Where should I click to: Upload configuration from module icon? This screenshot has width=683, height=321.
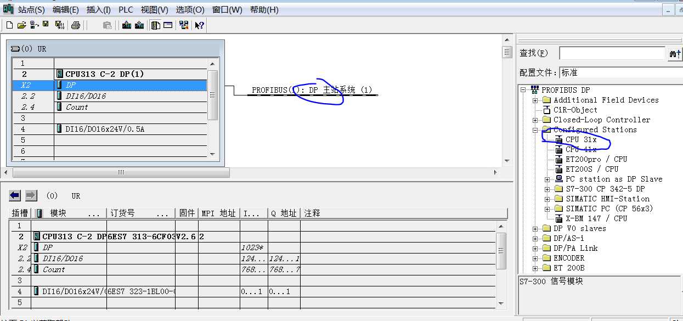pyautogui.click(x=139, y=25)
